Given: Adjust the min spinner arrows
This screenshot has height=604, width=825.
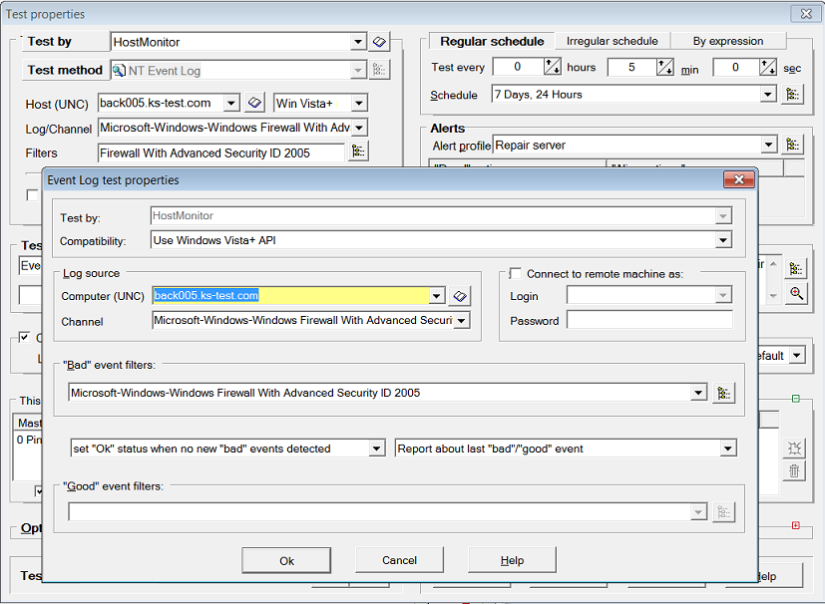Looking at the screenshot, I should coord(665,67).
